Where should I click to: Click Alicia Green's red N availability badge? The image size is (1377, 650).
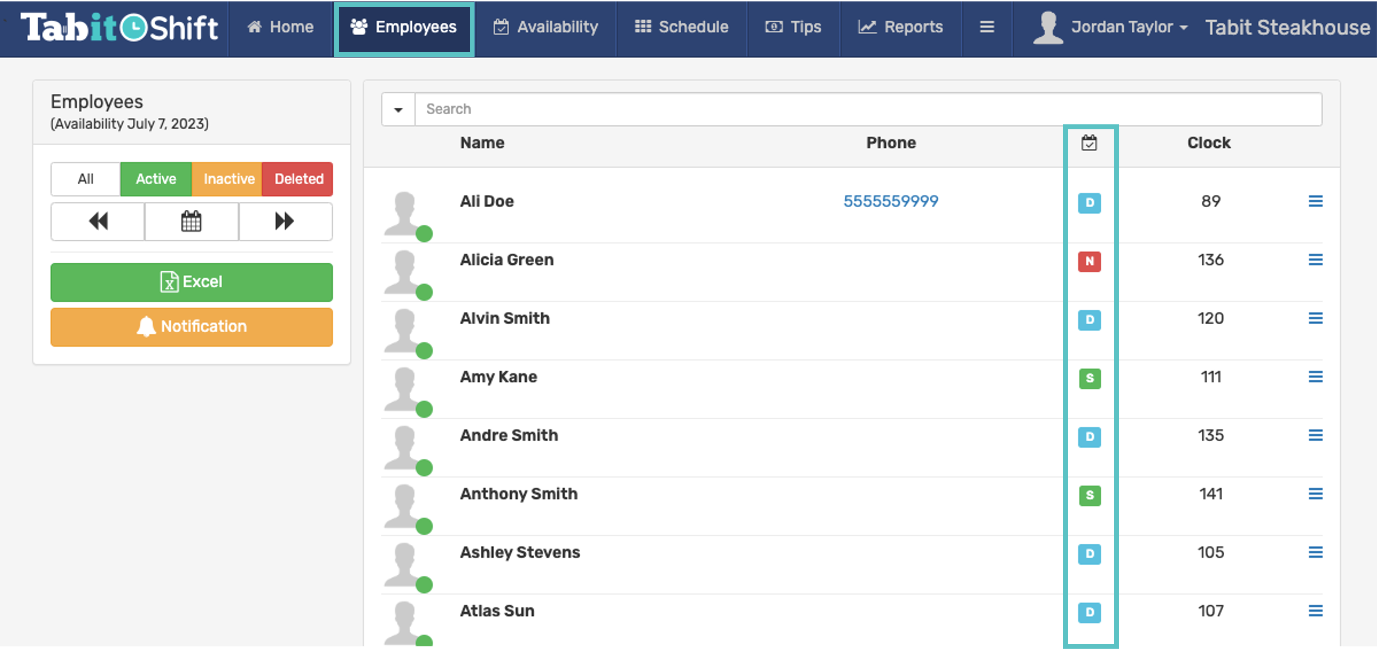point(1089,261)
